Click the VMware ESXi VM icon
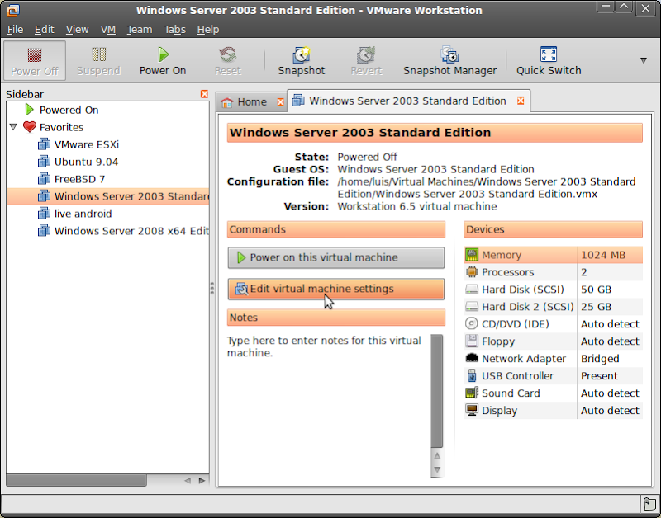This screenshot has width=661, height=518. [44, 144]
